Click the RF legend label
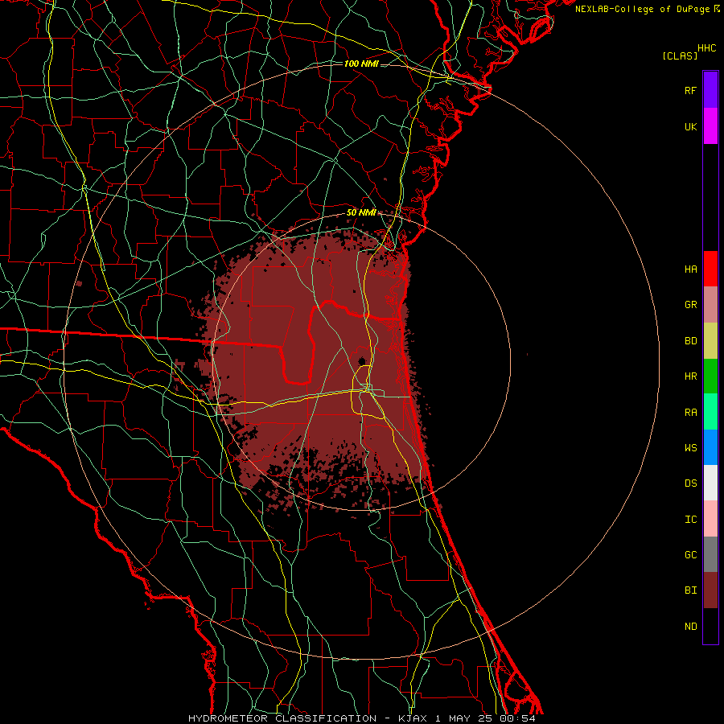Screen dimensions: 724x724 point(691,90)
